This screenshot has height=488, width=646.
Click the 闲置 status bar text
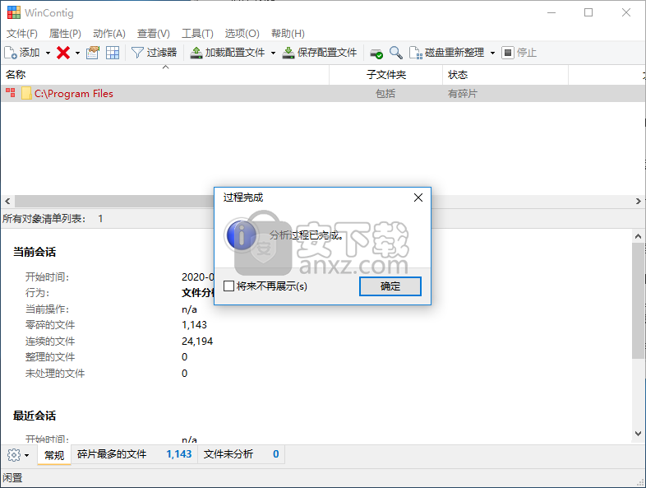(x=12, y=477)
